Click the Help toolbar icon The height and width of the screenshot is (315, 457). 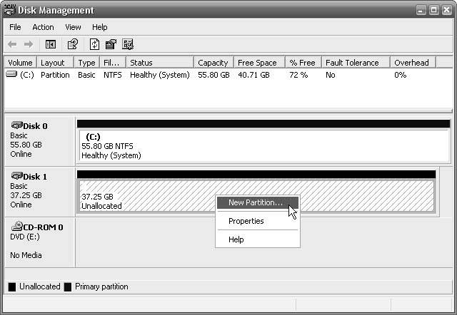pos(72,44)
